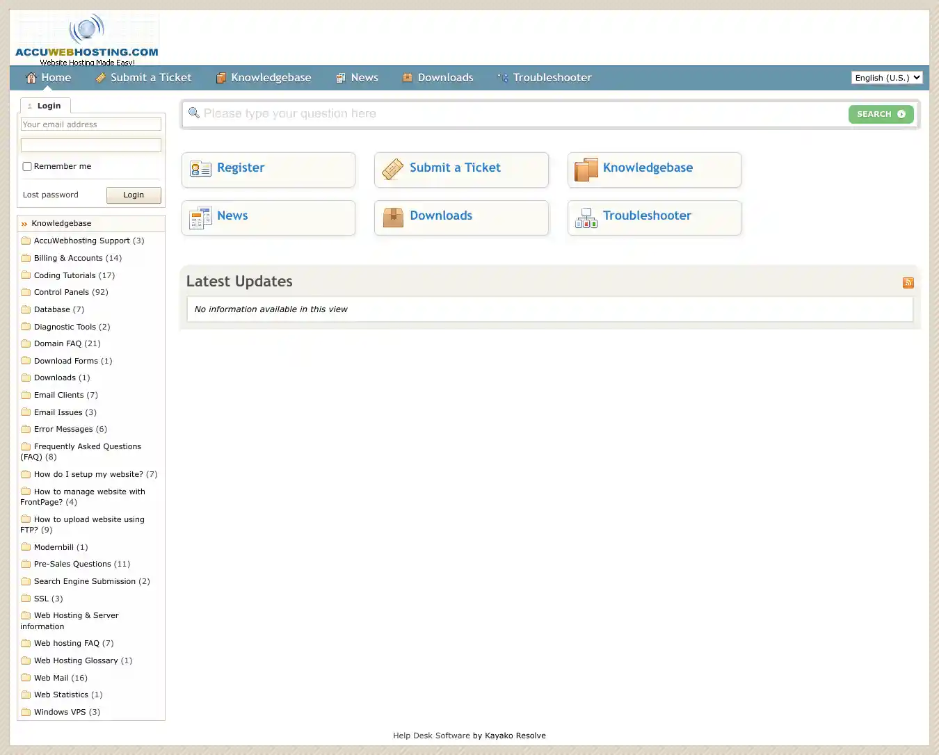
Task: Expand the Knowledgebase sidebar section header
Action: point(61,223)
